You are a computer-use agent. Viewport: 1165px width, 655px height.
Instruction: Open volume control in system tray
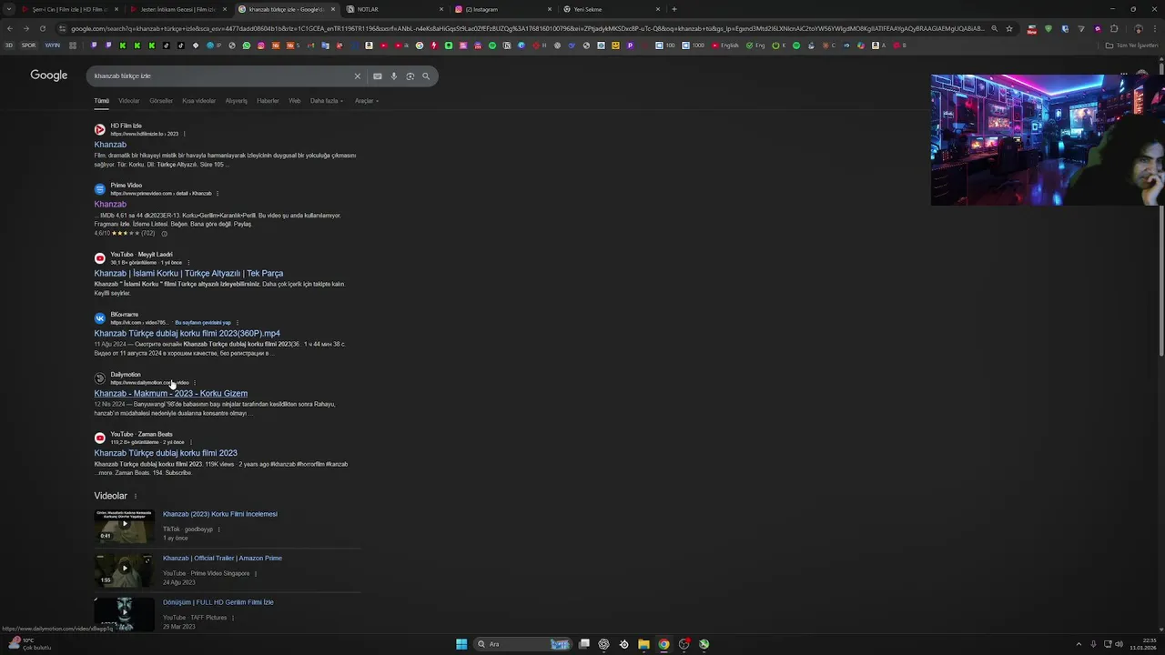[1119, 644]
